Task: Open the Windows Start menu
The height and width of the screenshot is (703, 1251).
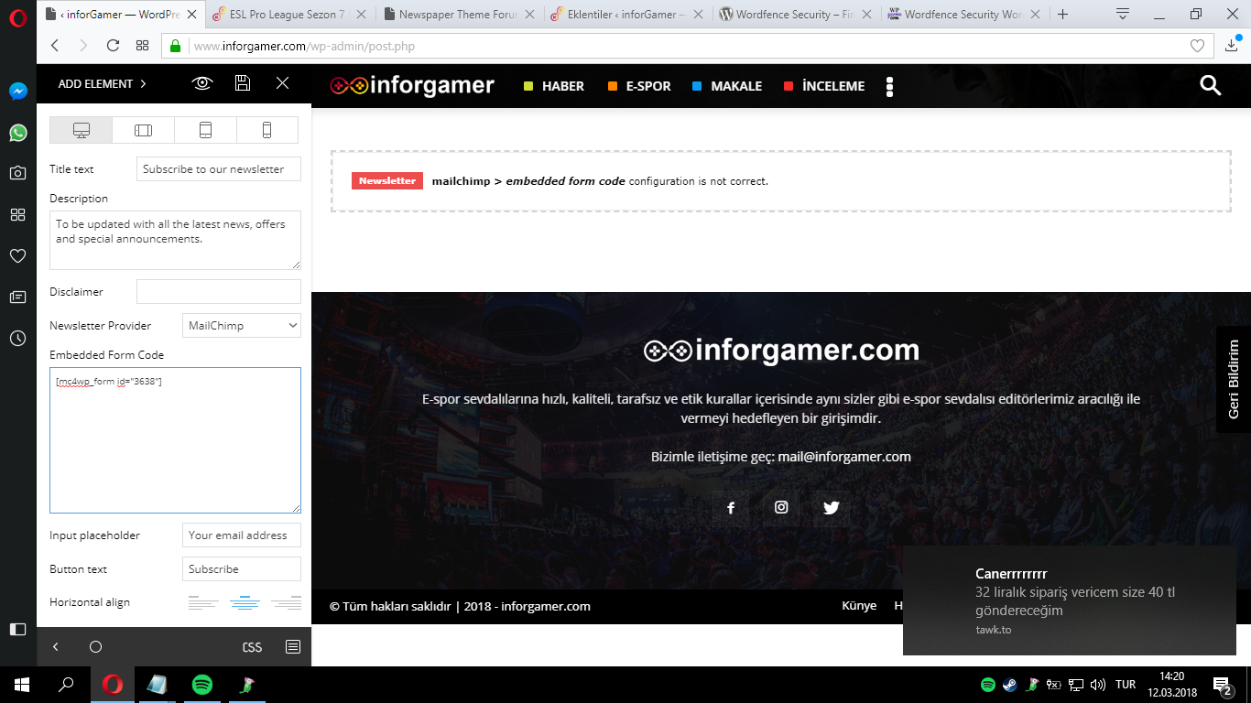Action: (22, 685)
